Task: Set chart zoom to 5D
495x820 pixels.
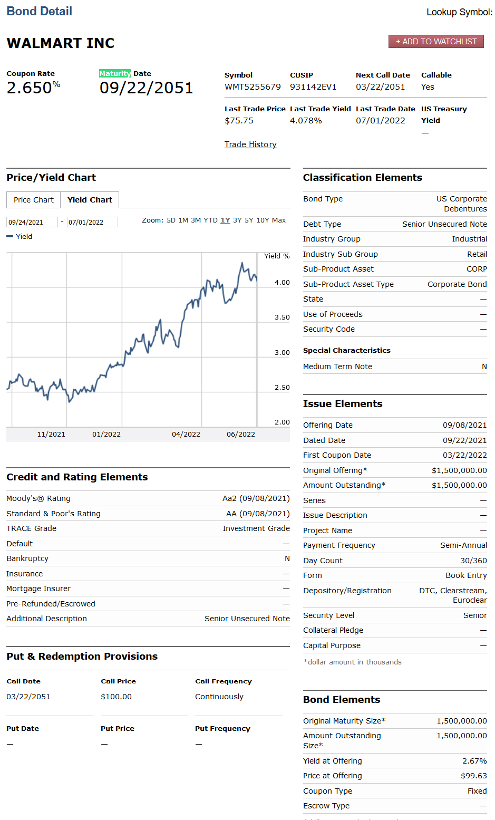Action: click(x=171, y=220)
